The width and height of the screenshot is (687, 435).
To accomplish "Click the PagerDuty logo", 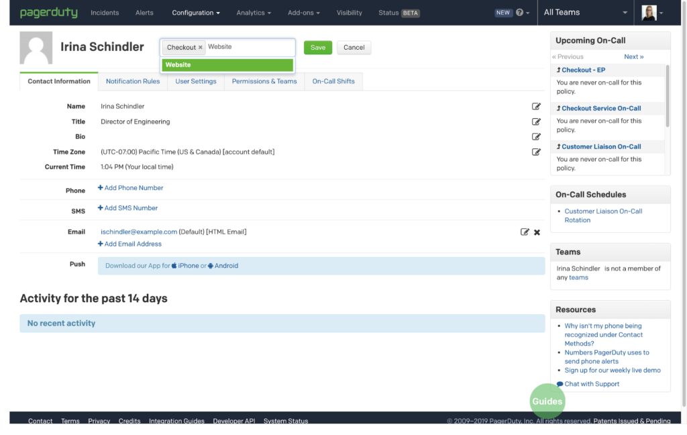I will [x=48, y=13].
